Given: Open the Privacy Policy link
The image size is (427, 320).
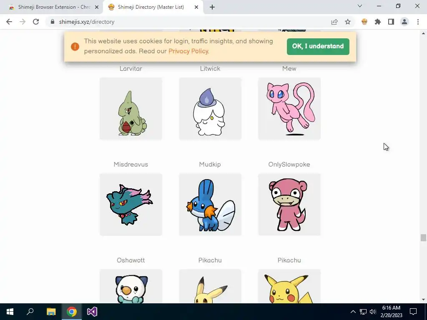Looking at the screenshot, I should pyautogui.click(x=189, y=51).
